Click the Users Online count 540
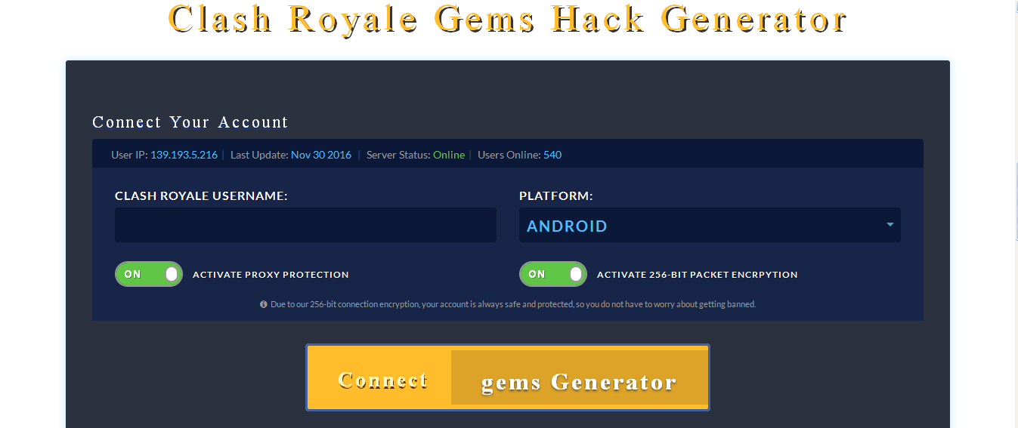The height and width of the screenshot is (428, 1018). 552,155
